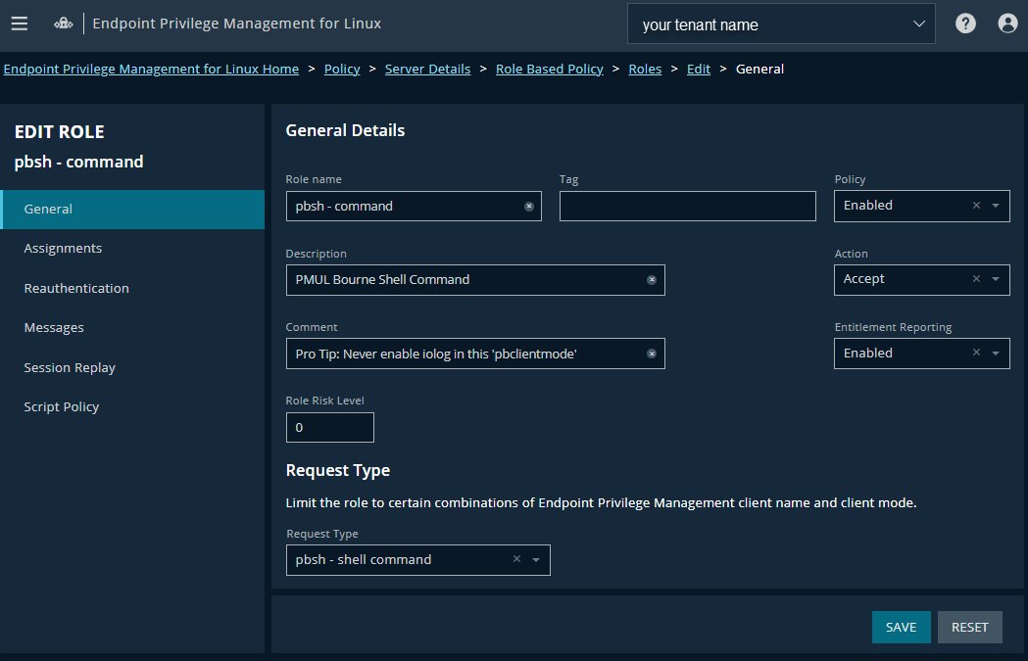The width and height of the screenshot is (1028, 661).
Task: Expand the Request Type dropdown arrow
Action: click(536, 560)
